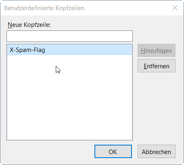The image size is (184, 165).
Task: Cancel with the Abbrechen button
Action: [x=156, y=152]
